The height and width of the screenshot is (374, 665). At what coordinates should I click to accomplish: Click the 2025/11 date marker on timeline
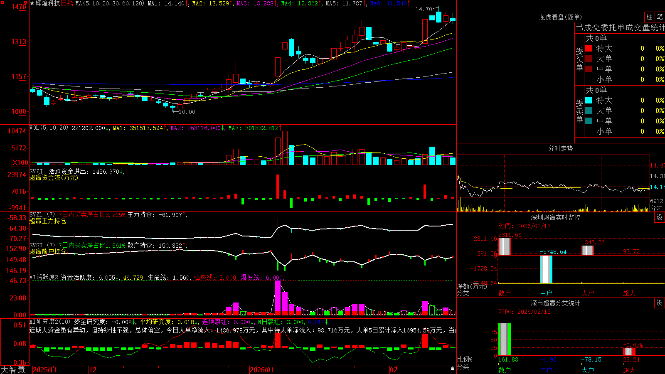tap(44, 370)
